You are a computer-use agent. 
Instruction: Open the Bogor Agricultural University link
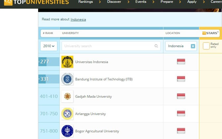point(97,131)
